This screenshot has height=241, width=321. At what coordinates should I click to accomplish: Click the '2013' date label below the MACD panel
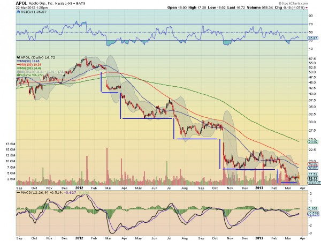coord(259,238)
